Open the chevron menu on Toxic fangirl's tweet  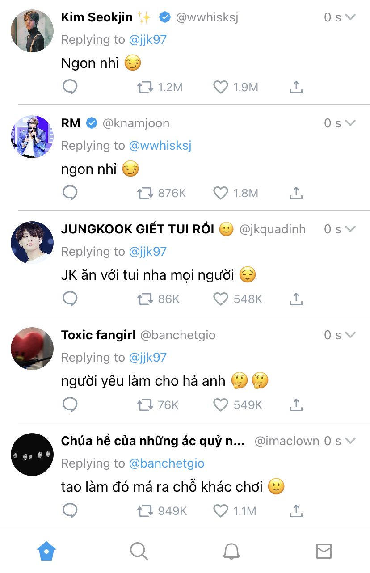point(351,335)
